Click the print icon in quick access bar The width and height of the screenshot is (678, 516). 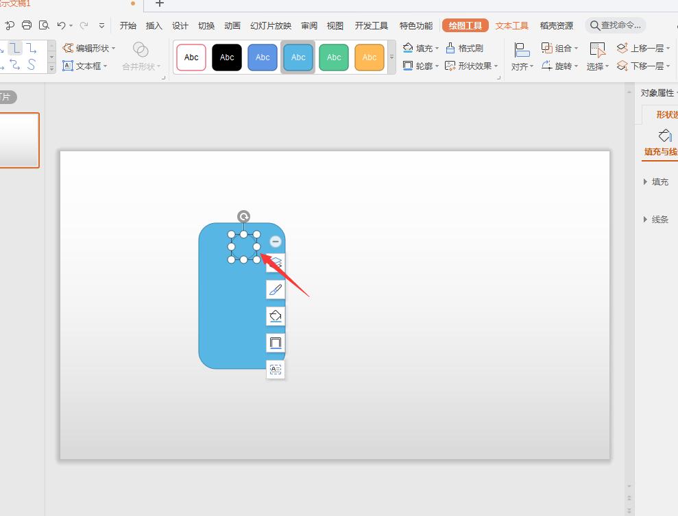coord(27,25)
